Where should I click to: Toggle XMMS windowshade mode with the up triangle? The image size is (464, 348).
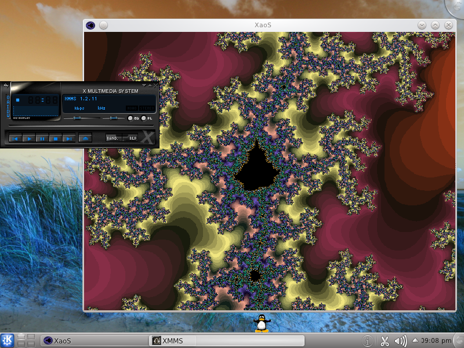[x=150, y=85]
